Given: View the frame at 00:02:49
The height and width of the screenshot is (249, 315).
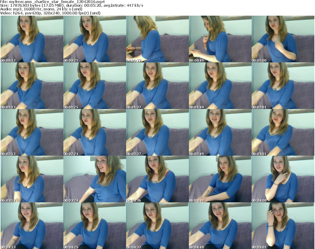Looking at the screenshot, I should [x=220, y=132].
